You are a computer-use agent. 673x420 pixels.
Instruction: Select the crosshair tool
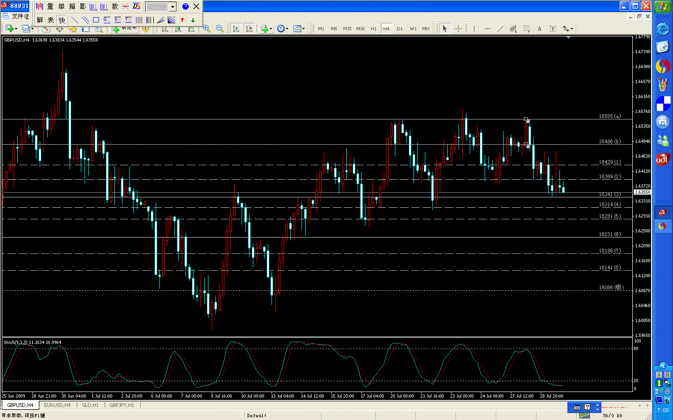click(458, 28)
